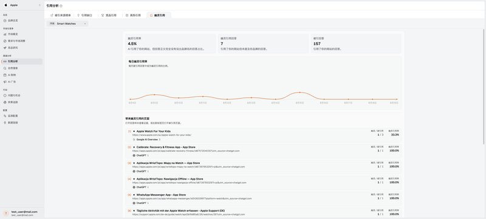Open WhatsApp Messenger App - App Store row
Screen dimensions: 486x219
(x=263, y=198)
